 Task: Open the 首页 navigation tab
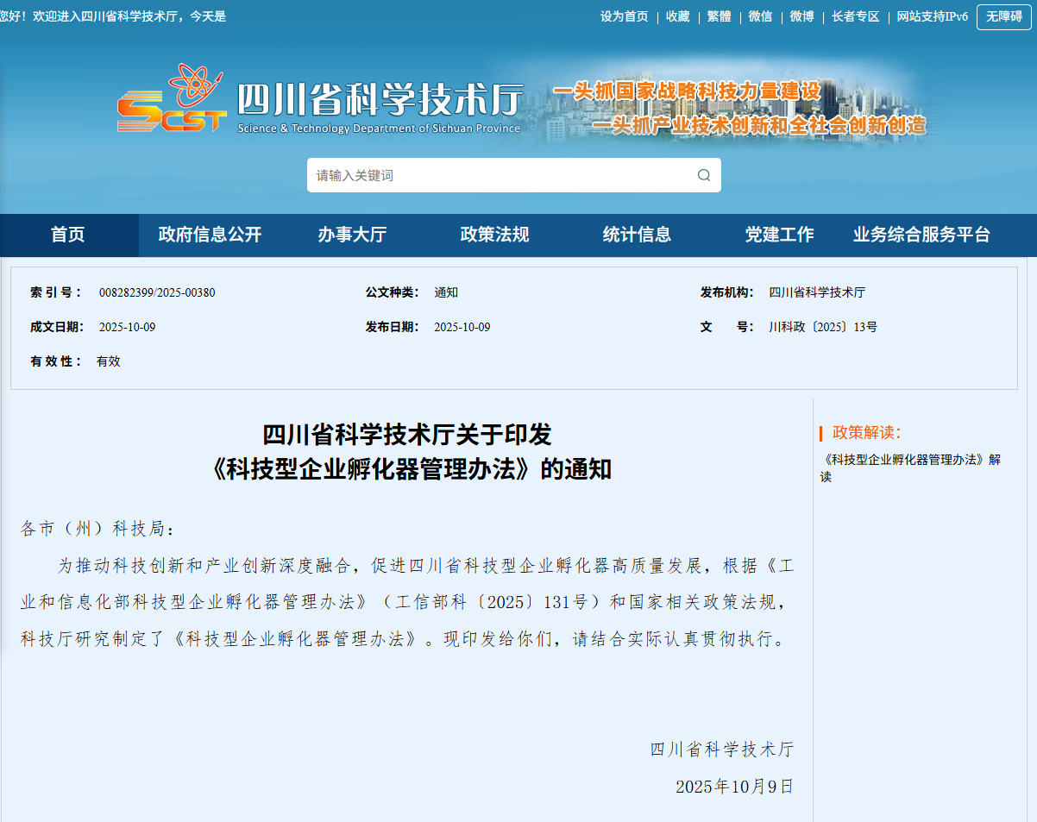click(x=68, y=235)
